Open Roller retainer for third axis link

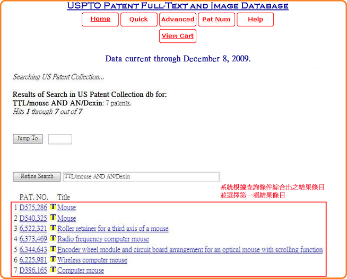(113, 229)
